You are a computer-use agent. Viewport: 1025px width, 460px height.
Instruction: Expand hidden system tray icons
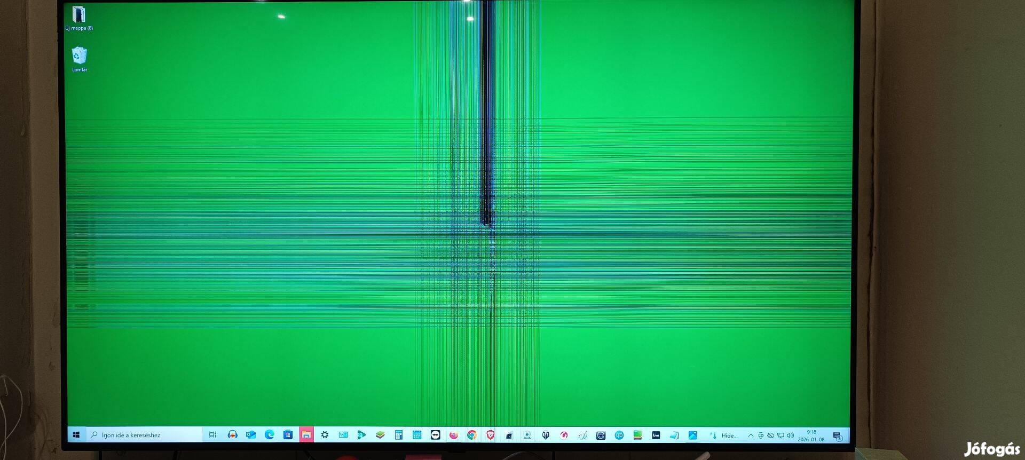pos(751,435)
